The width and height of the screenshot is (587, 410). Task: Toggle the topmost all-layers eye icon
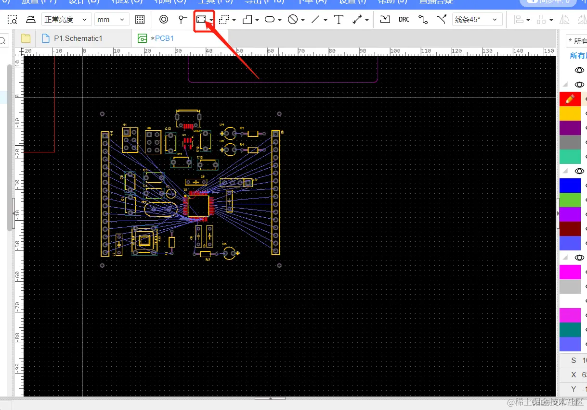click(x=579, y=70)
